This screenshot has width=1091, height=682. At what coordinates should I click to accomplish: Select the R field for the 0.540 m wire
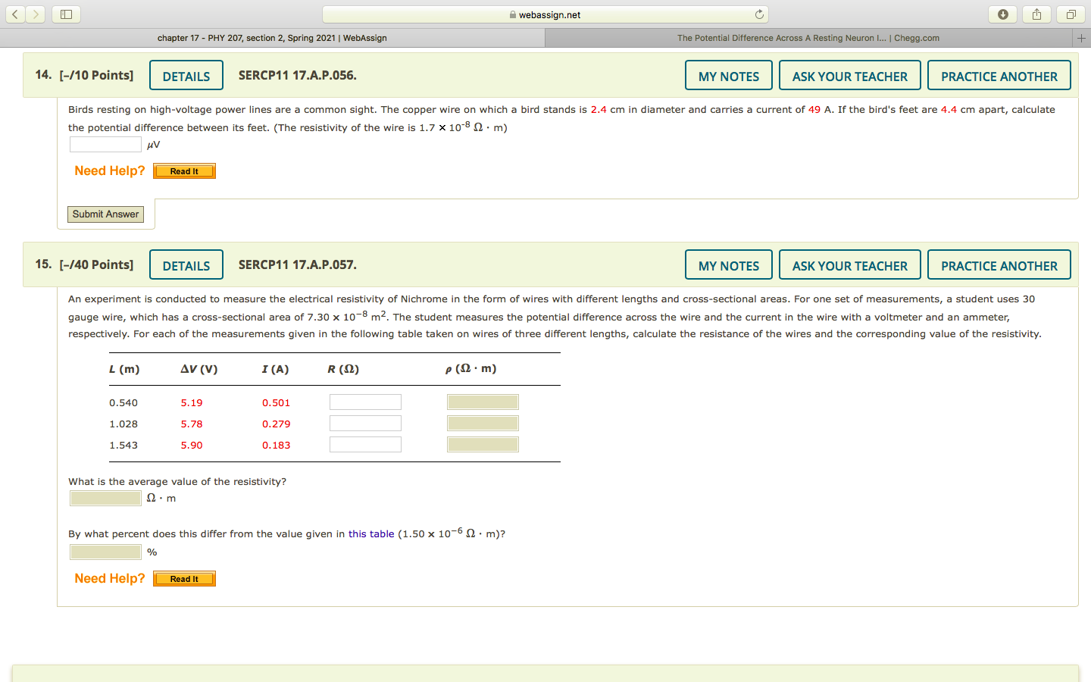coord(365,402)
